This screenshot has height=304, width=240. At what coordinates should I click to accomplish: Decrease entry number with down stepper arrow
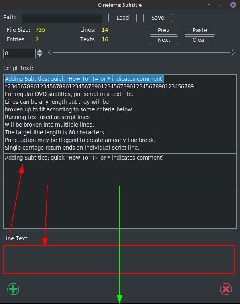click(39, 55)
